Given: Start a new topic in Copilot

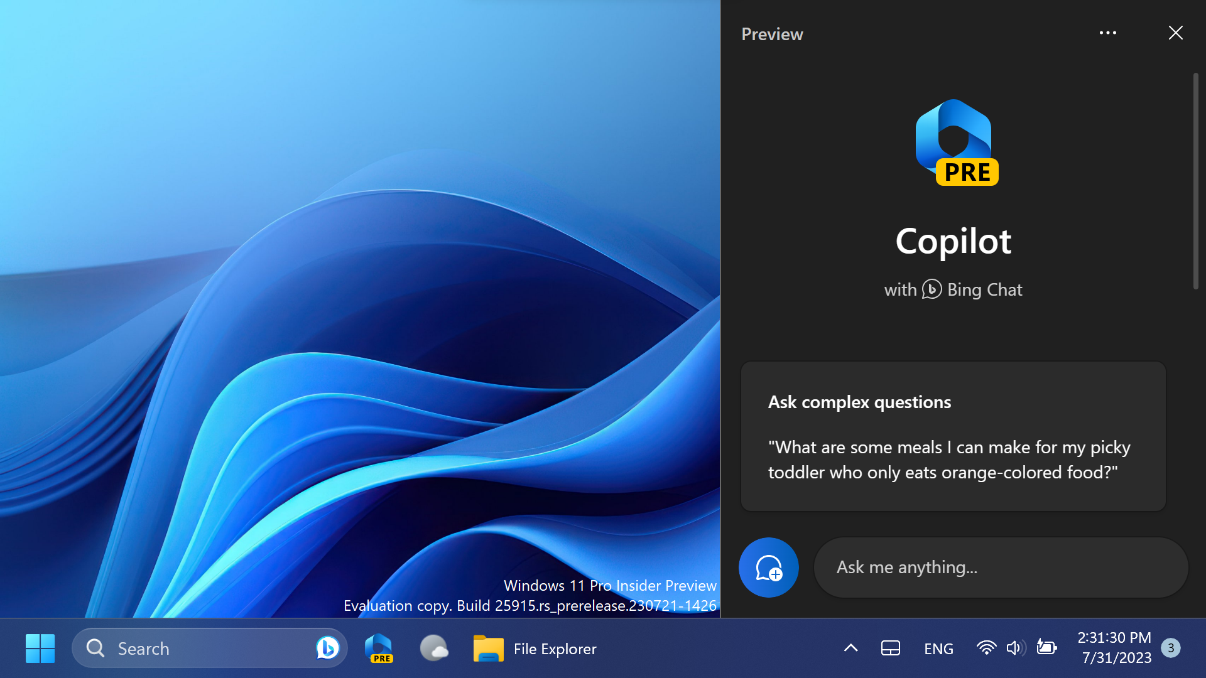Looking at the screenshot, I should pyautogui.click(x=769, y=568).
